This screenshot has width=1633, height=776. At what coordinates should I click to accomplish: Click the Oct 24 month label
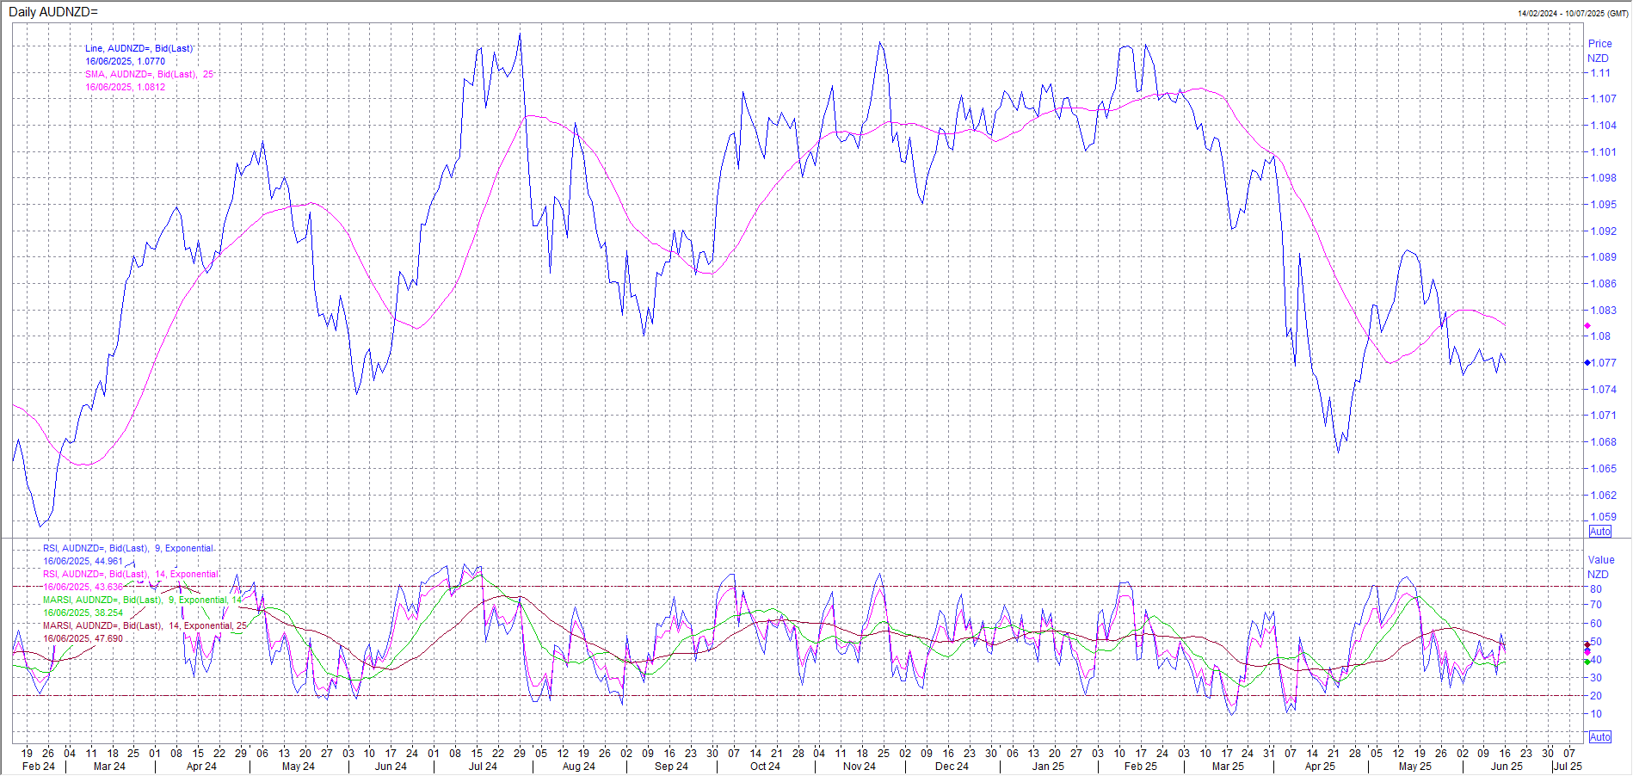tap(764, 766)
